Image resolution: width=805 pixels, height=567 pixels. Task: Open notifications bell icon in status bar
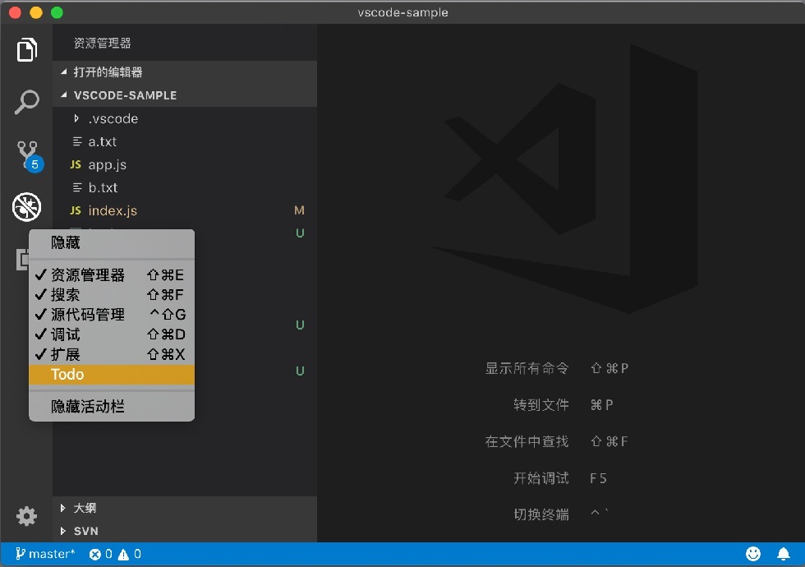click(x=784, y=554)
